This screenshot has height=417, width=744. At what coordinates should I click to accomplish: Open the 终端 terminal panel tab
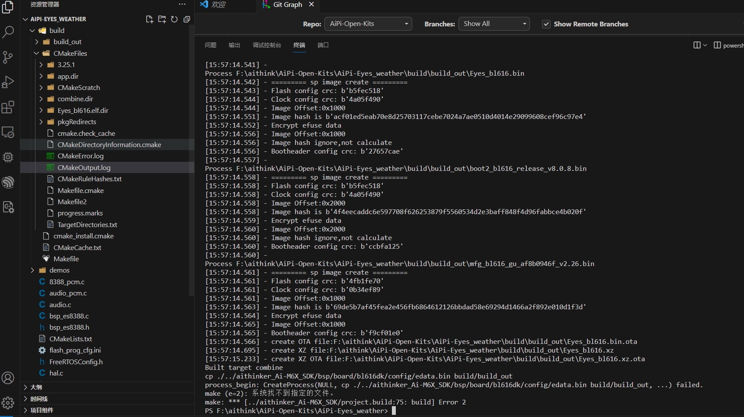point(299,45)
